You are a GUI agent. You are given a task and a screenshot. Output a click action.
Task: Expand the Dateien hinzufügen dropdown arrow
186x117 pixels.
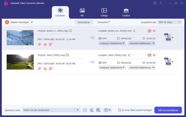pos(32,22)
